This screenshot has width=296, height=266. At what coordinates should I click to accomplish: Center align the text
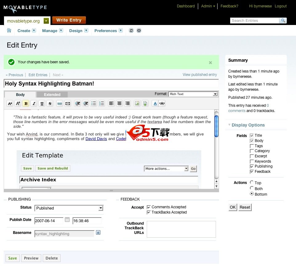tap(119, 103)
